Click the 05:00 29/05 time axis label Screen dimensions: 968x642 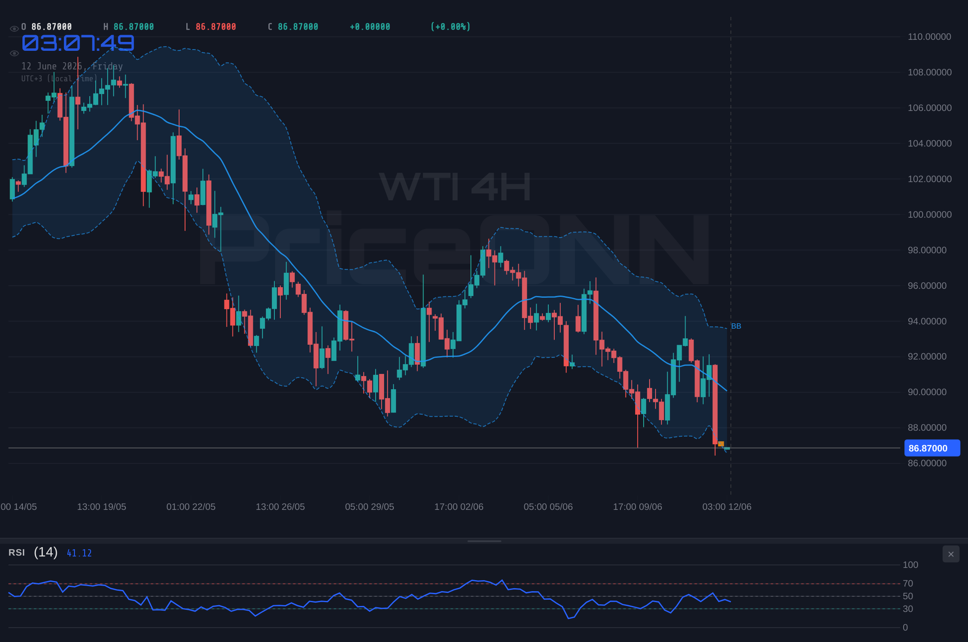pyautogui.click(x=370, y=507)
